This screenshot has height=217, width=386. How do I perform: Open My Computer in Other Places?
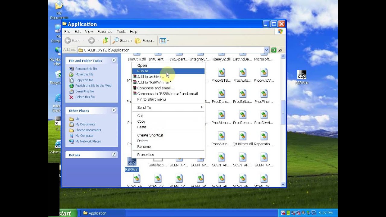[84, 136]
